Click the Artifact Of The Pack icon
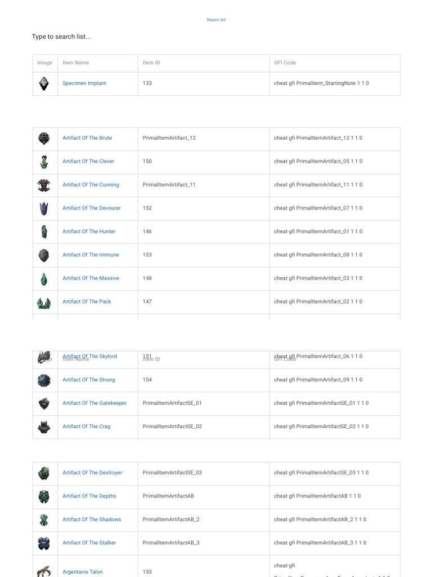Image resolution: width=432 pixels, height=577 pixels. (44, 302)
